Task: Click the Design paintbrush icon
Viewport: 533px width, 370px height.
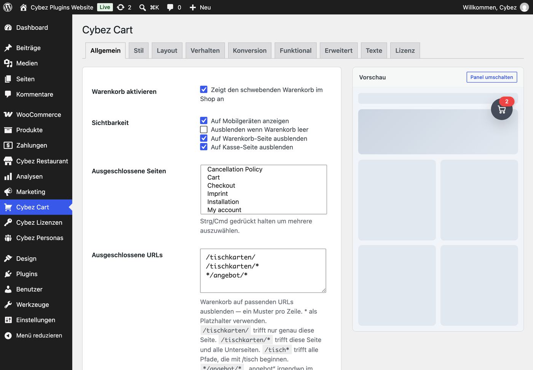Action: coord(8,259)
